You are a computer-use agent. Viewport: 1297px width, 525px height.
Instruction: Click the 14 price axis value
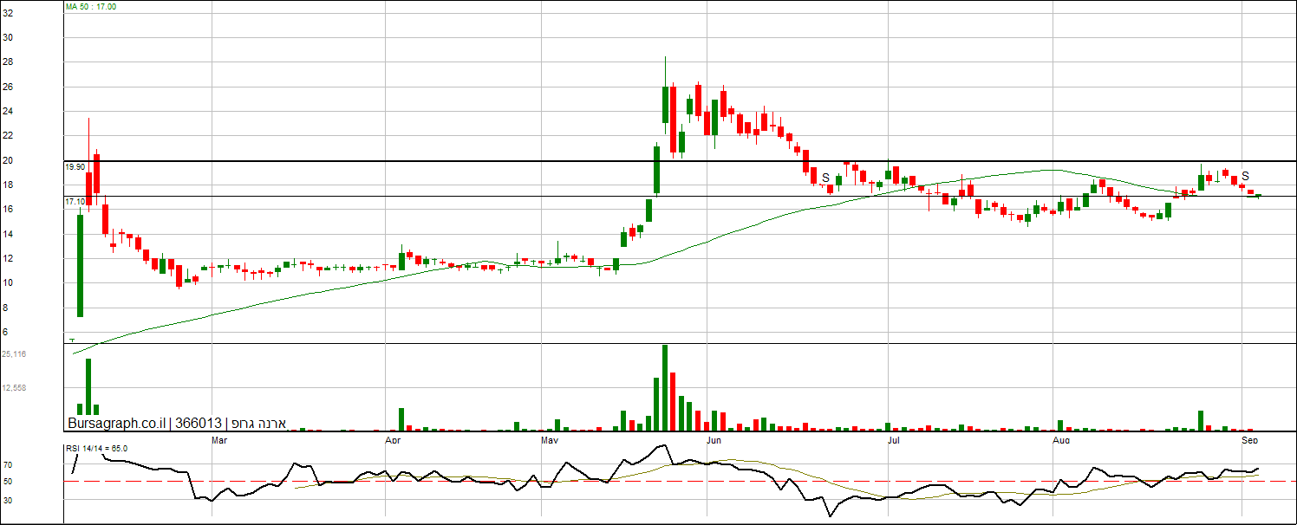pyautogui.click(x=8, y=234)
